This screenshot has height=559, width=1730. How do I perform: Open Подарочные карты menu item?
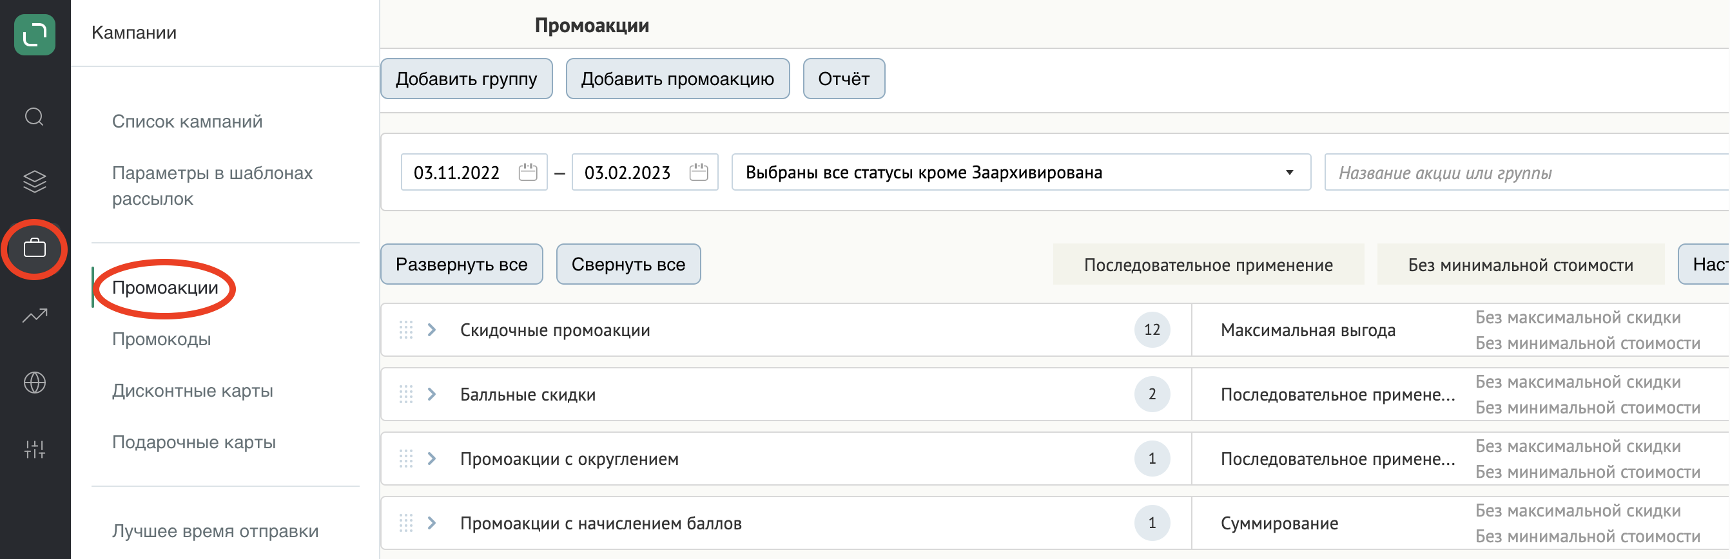point(194,442)
